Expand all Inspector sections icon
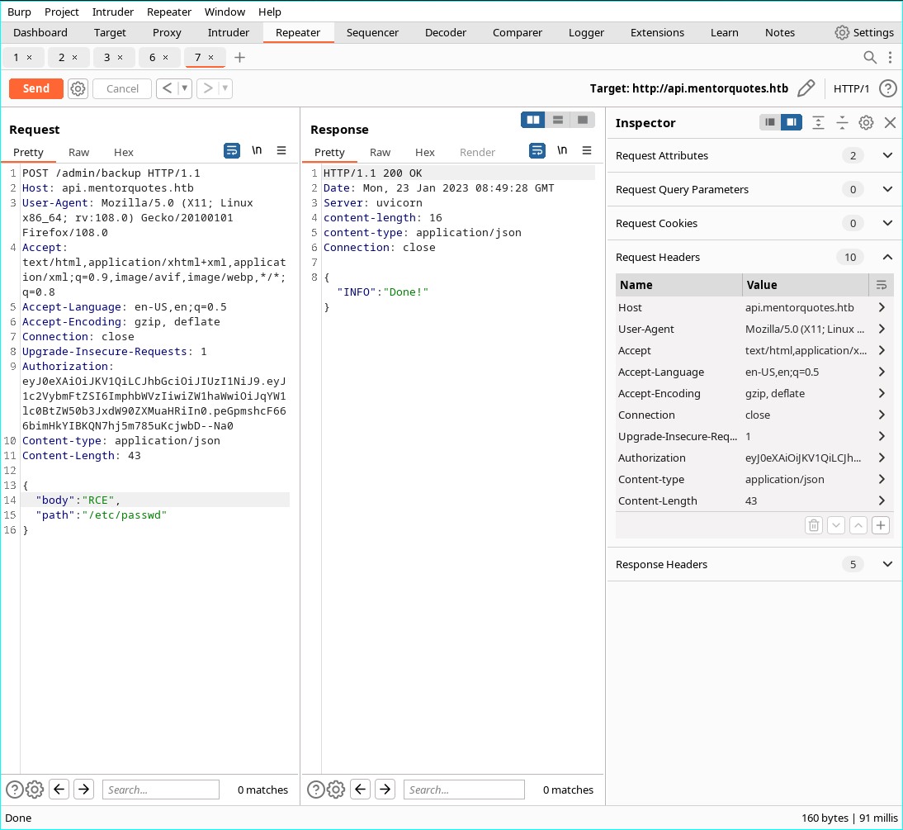903x830 pixels. [818, 122]
